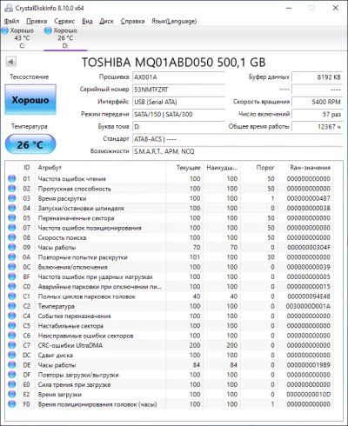Click status icon for Скорость поиска

[x=12, y=237]
